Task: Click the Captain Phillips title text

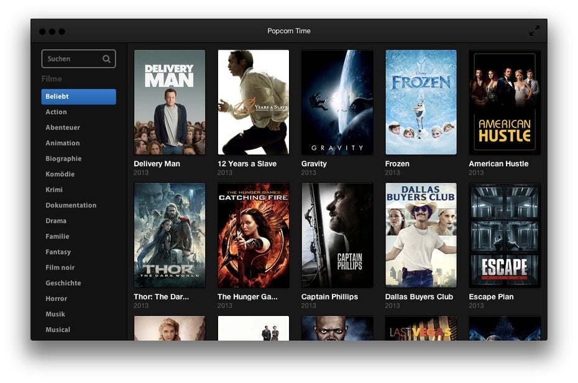Action: [x=329, y=297]
